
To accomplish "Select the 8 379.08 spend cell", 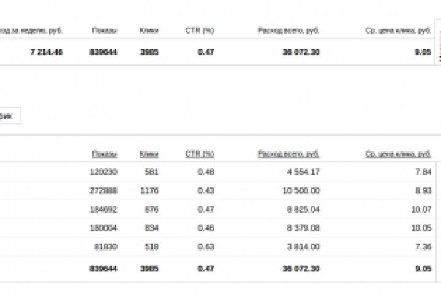I will click(x=301, y=228).
